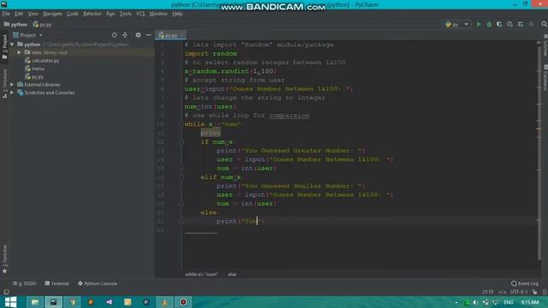Open the View menu
Image resolution: width=548 pixels, height=308 pixels.
[x=33, y=14]
